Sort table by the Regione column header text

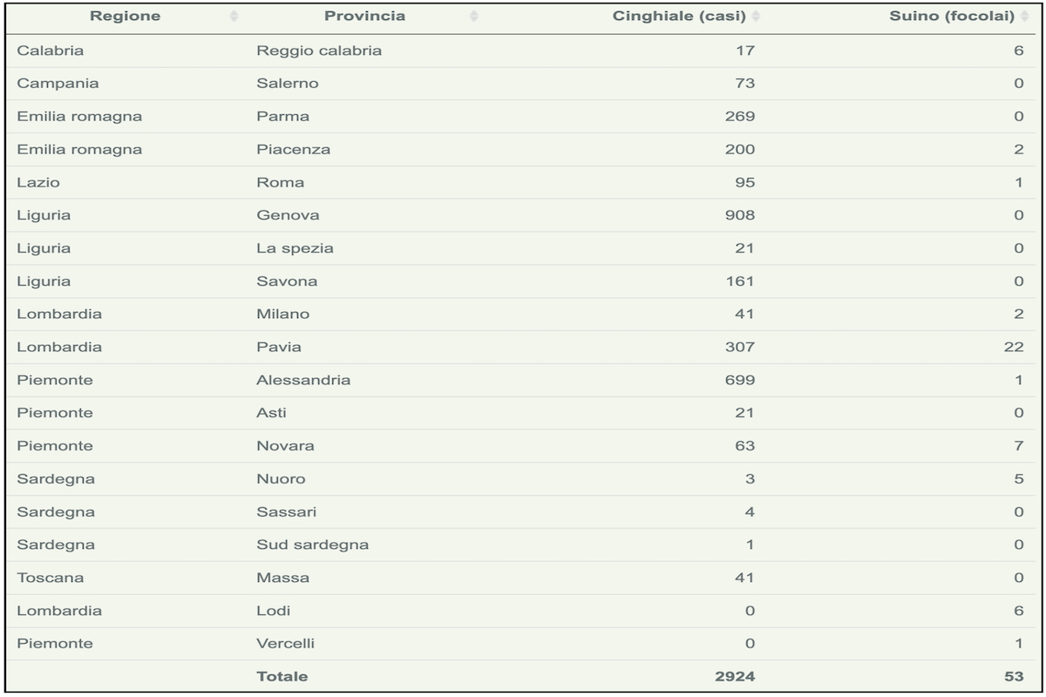[x=125, y=17]
